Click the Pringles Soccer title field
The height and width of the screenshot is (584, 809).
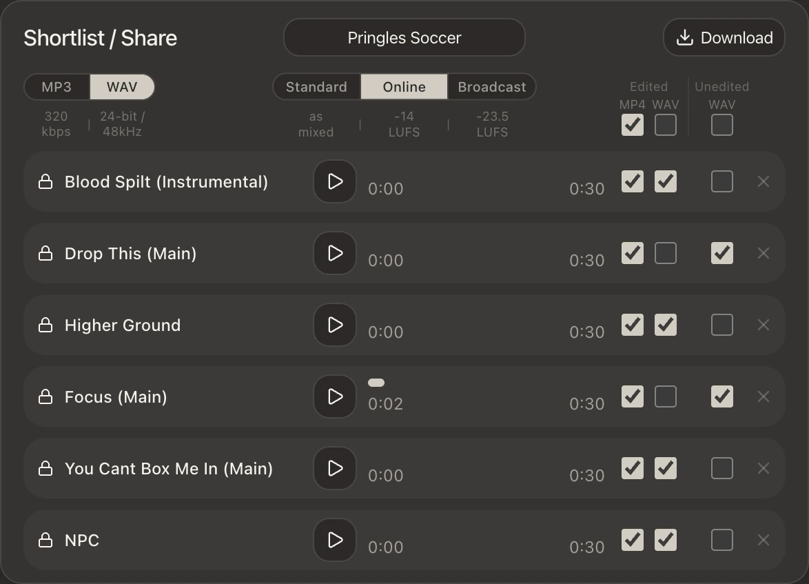[x=404, y=38]
